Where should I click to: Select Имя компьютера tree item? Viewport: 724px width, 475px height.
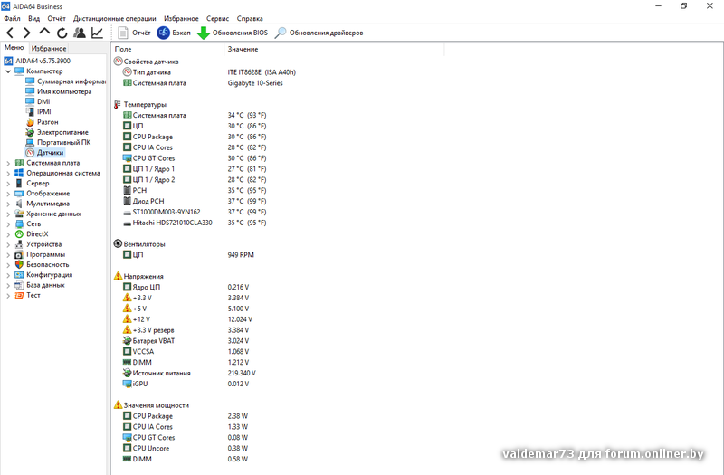[59, 91]
